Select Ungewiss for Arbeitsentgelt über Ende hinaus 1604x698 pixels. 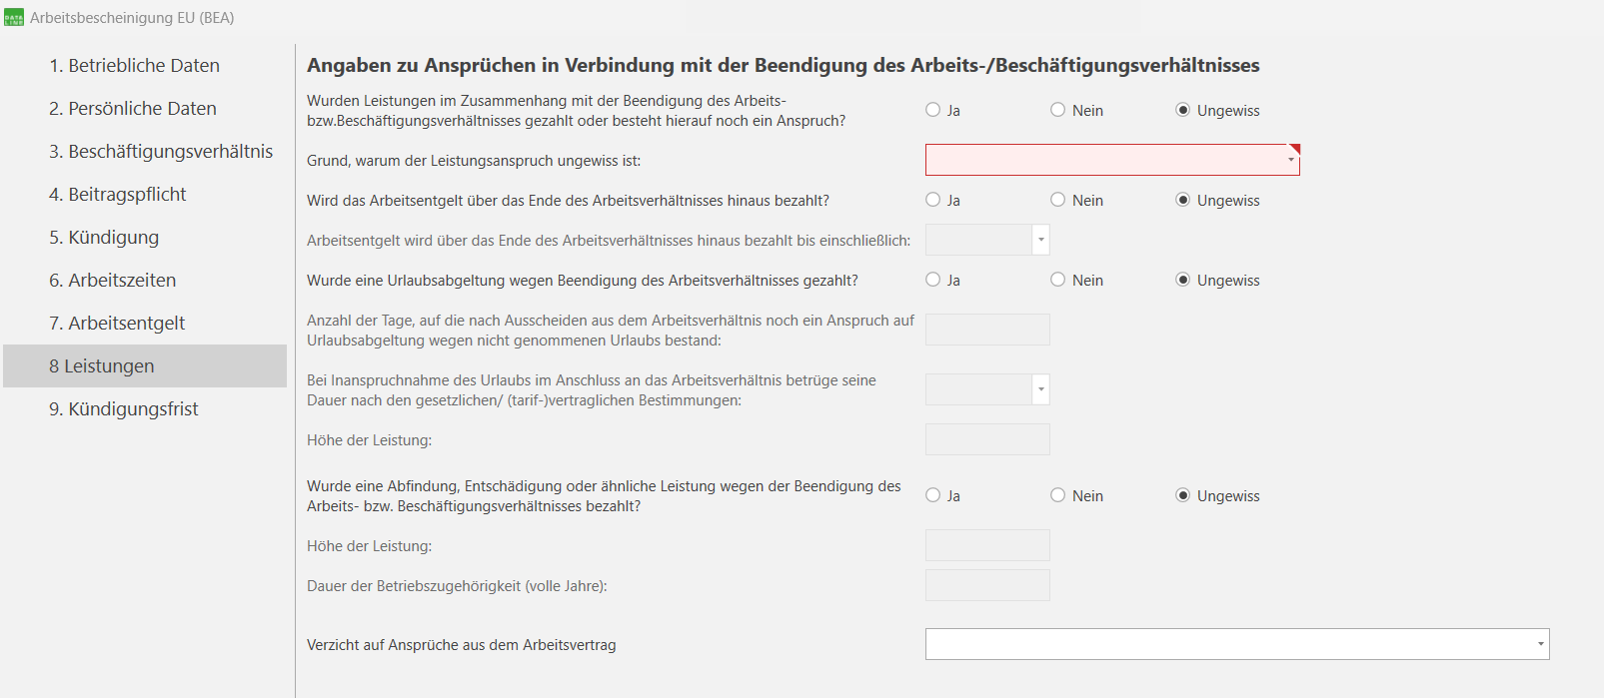1182,200
